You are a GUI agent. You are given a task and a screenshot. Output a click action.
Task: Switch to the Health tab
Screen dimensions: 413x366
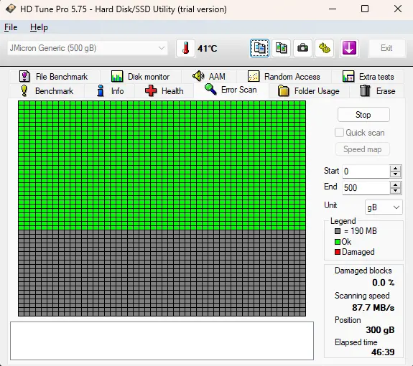164,91
